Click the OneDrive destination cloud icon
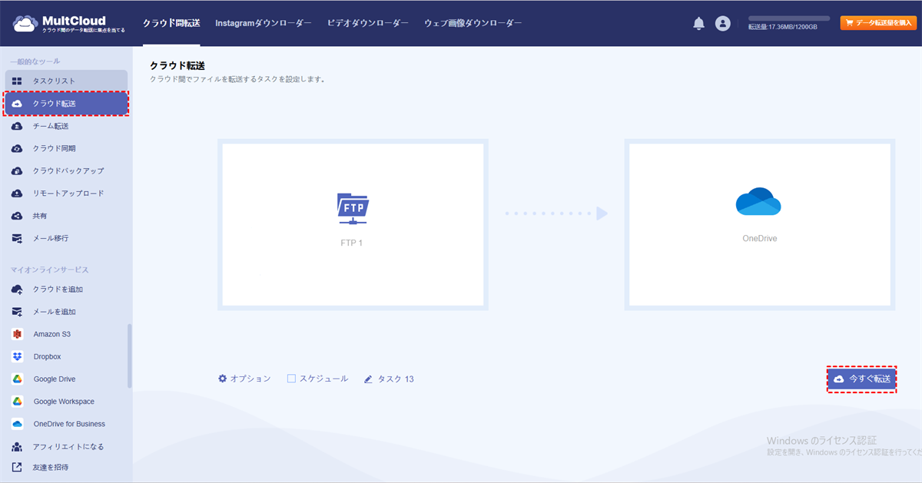This screenshot has width=922, height=483. click(758, 202)
